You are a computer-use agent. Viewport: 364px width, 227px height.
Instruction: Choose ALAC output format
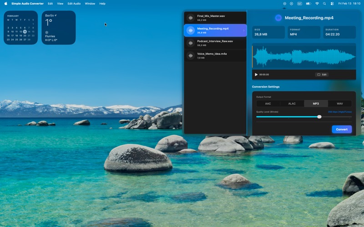(x=292, y=104)
